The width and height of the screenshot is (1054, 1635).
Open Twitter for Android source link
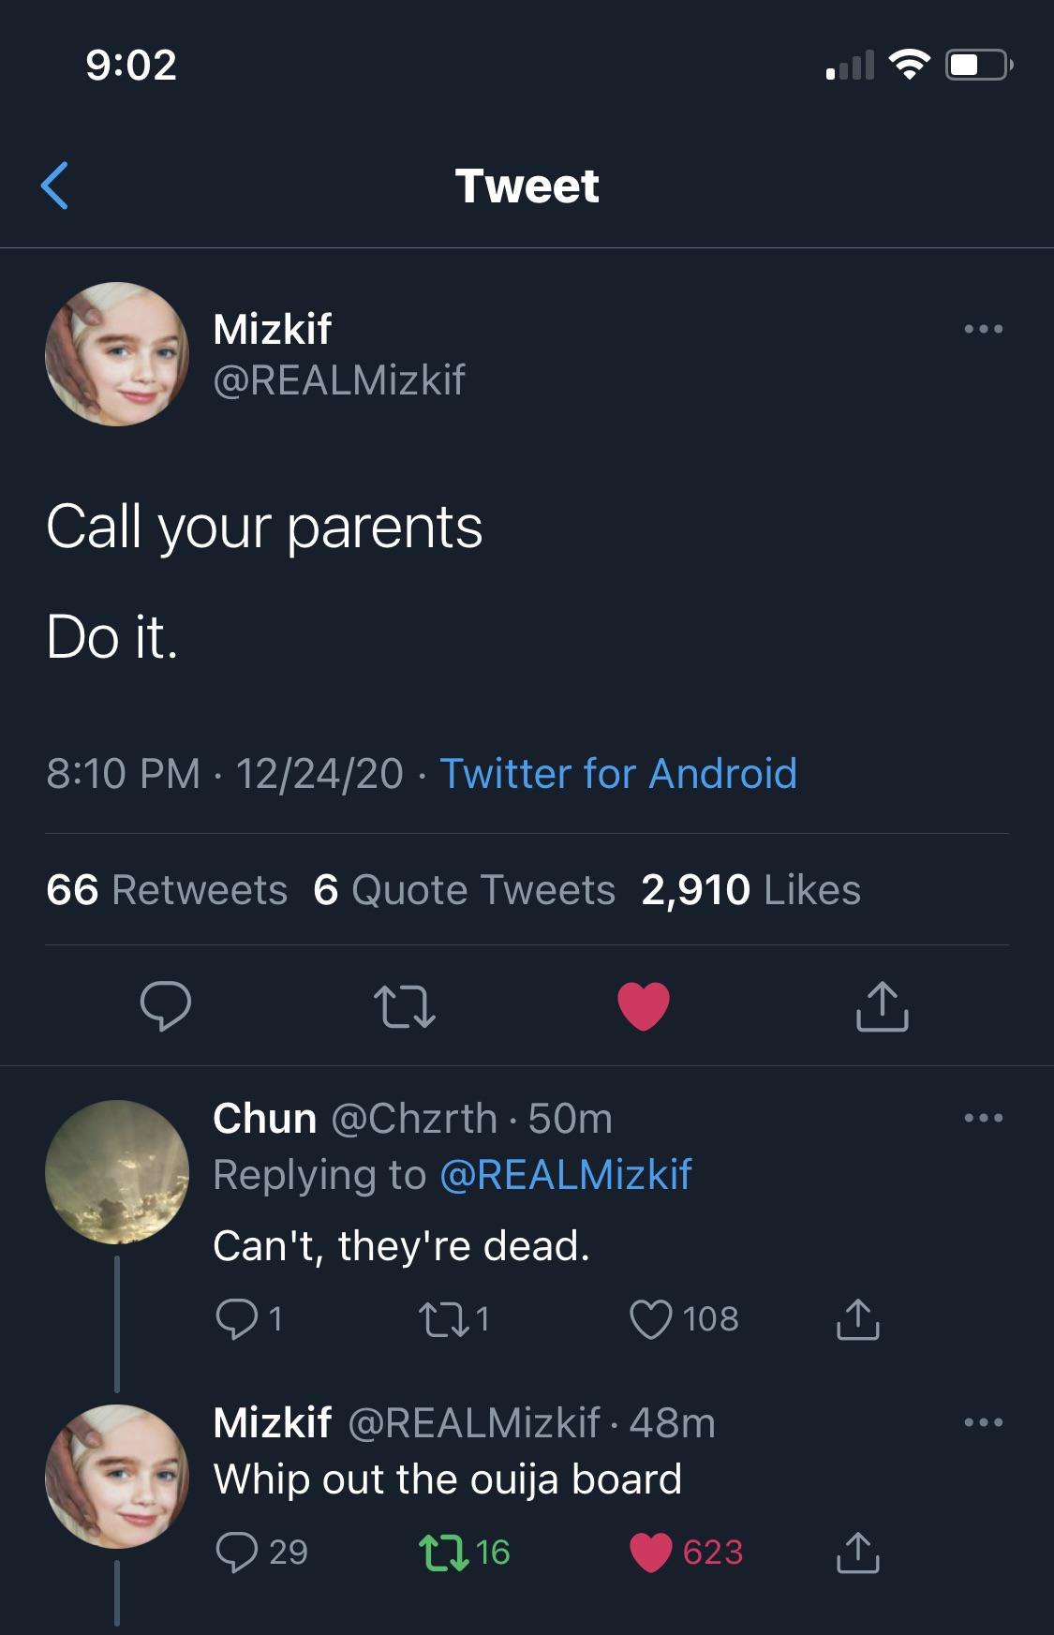618,774
